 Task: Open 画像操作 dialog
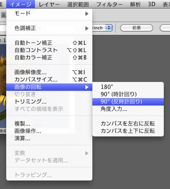[x=49, y=131]
